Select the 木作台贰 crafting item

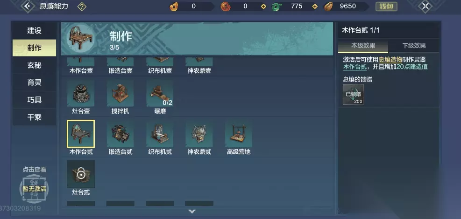[x=81, y=134]
